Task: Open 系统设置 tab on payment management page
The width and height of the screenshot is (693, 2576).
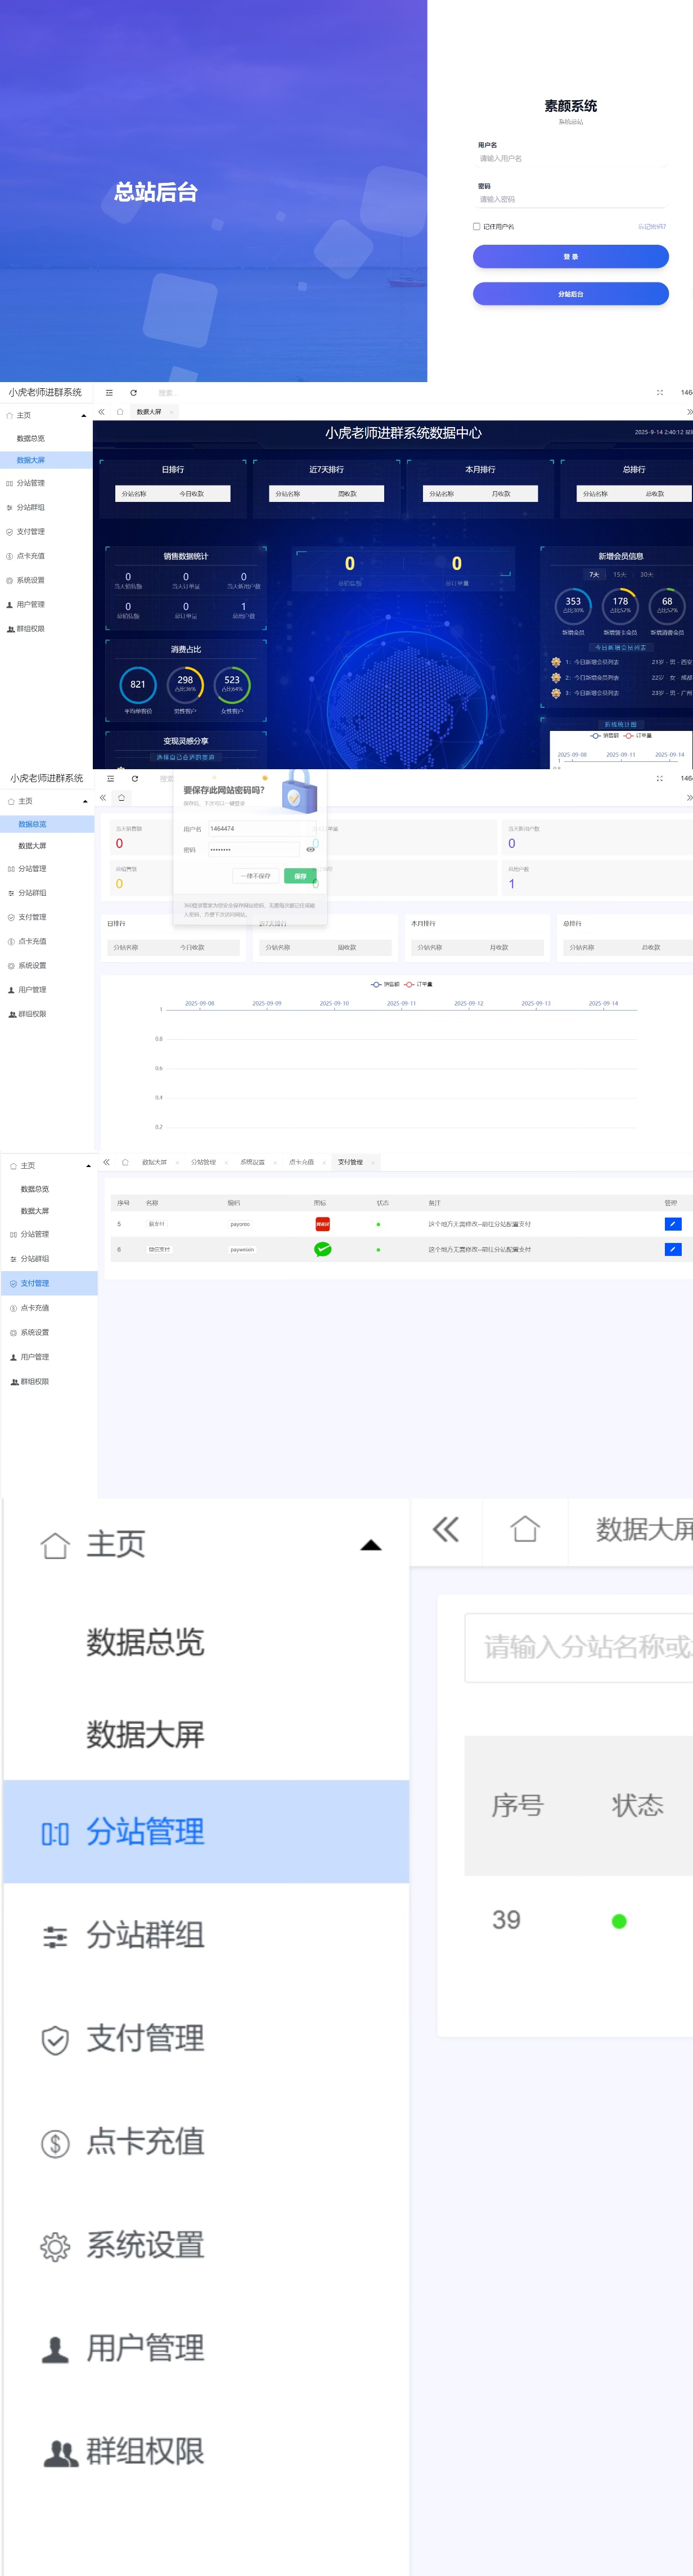Action: (x=253, y=1162)
